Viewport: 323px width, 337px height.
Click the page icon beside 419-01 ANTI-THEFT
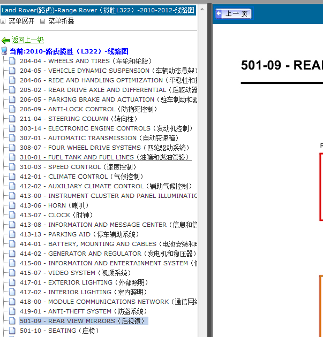[x=12, y=311]
